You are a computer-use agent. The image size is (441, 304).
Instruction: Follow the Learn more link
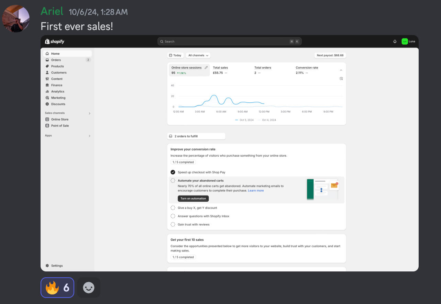coord(256,191)
